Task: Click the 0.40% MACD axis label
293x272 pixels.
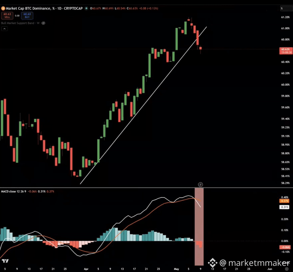Action: click(285, 197)
